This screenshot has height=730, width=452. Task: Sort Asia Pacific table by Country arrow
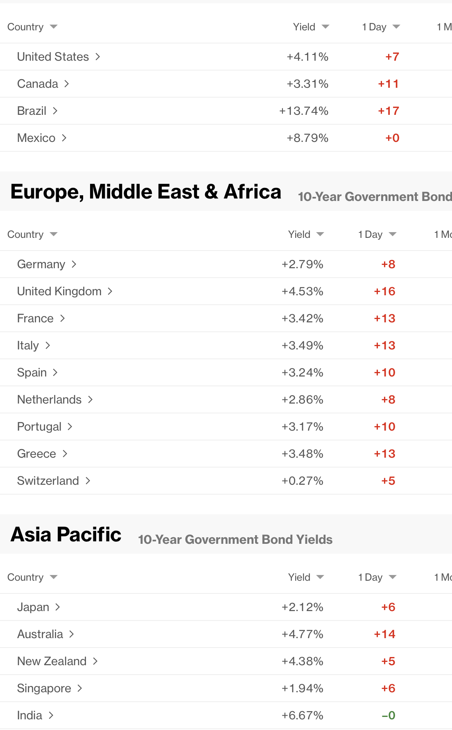click(54, 577)
